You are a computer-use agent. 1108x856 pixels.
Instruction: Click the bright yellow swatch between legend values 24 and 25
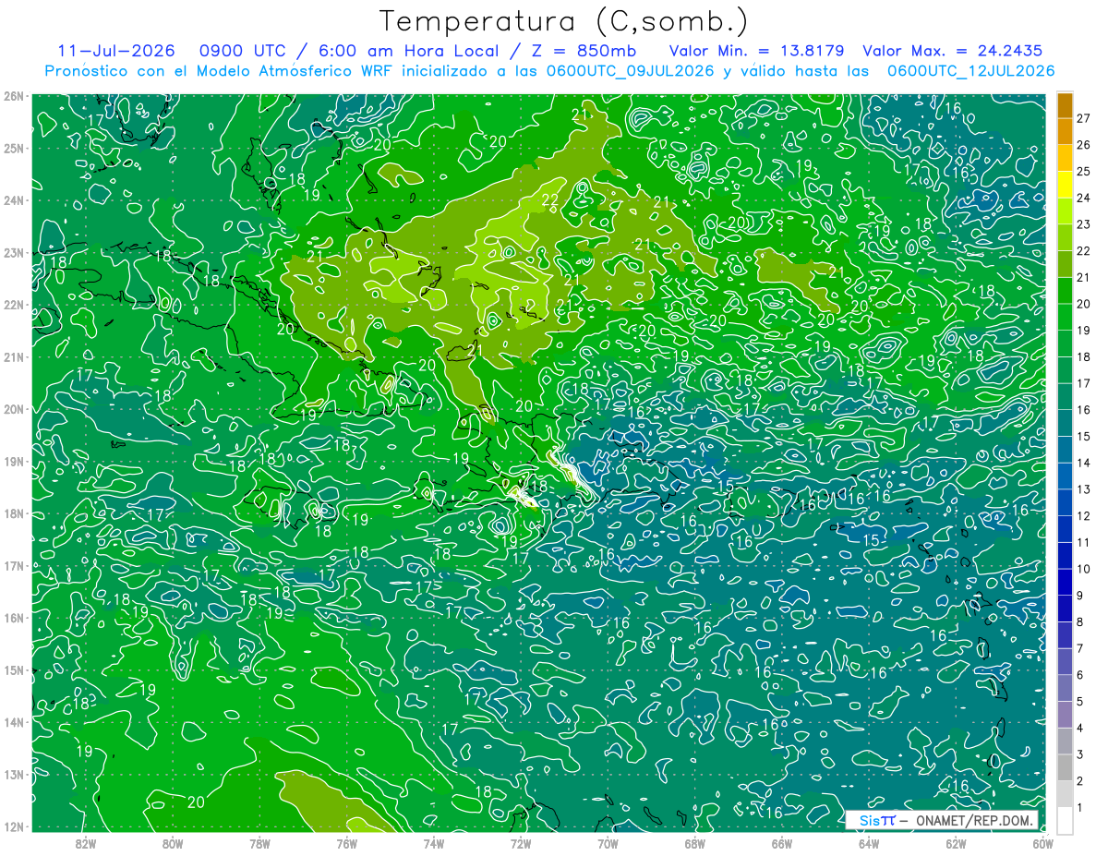1065,185
